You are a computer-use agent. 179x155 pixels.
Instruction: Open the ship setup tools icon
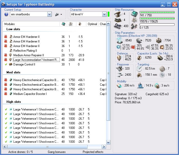(x=57, y=14)
